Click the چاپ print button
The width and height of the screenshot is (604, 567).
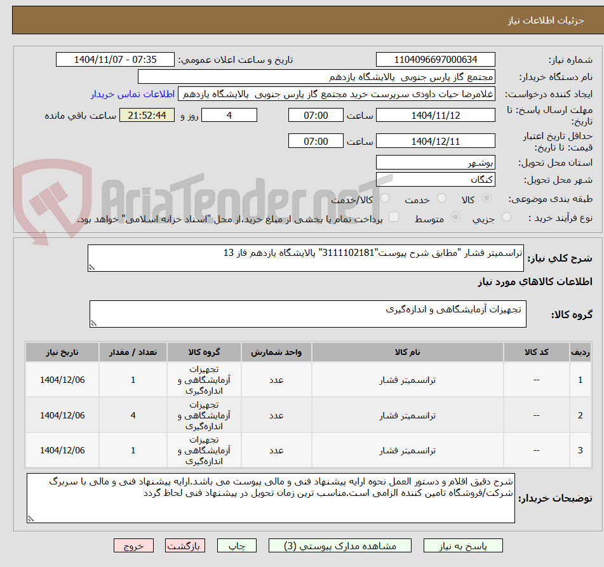(x=236, y=545)
